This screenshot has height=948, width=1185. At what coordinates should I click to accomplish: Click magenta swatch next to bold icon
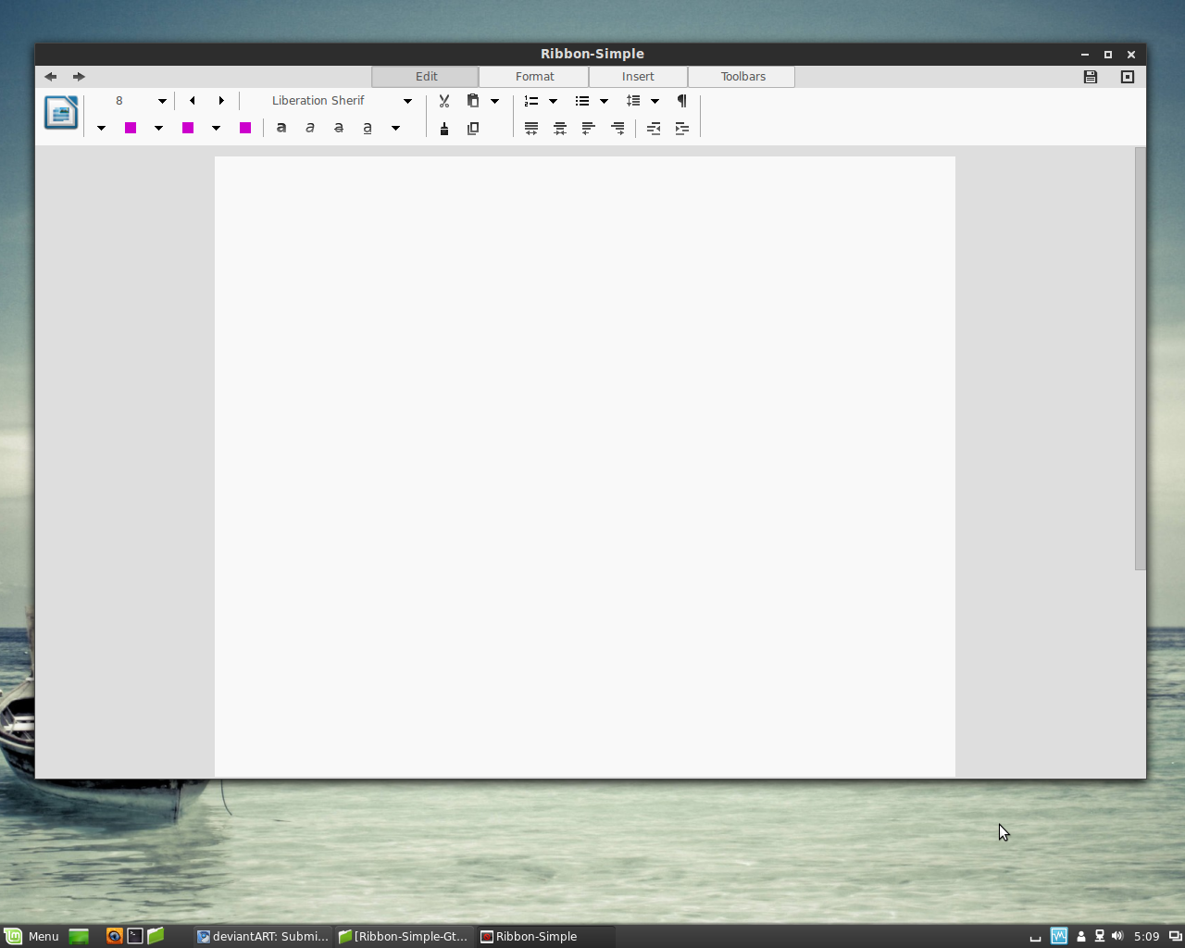(245, 128)
